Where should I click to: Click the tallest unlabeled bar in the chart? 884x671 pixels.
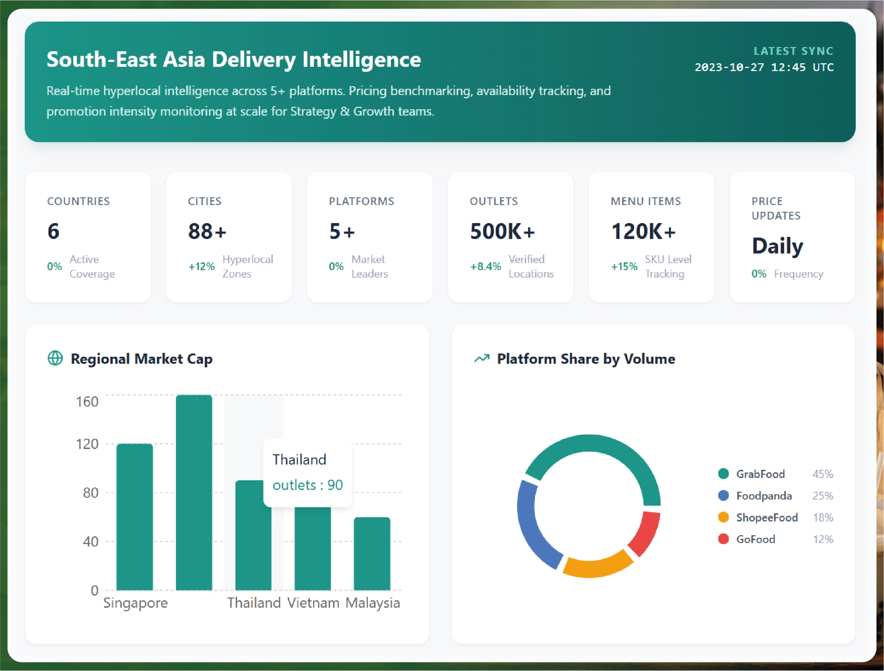pos(194,492)
